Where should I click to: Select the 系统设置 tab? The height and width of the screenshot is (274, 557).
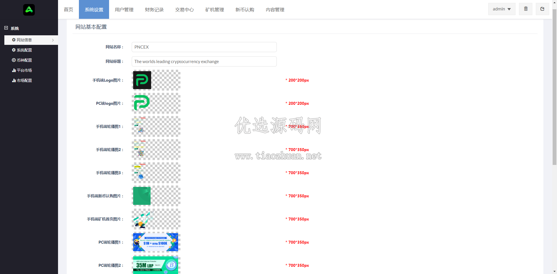click(x=94, y=10)
